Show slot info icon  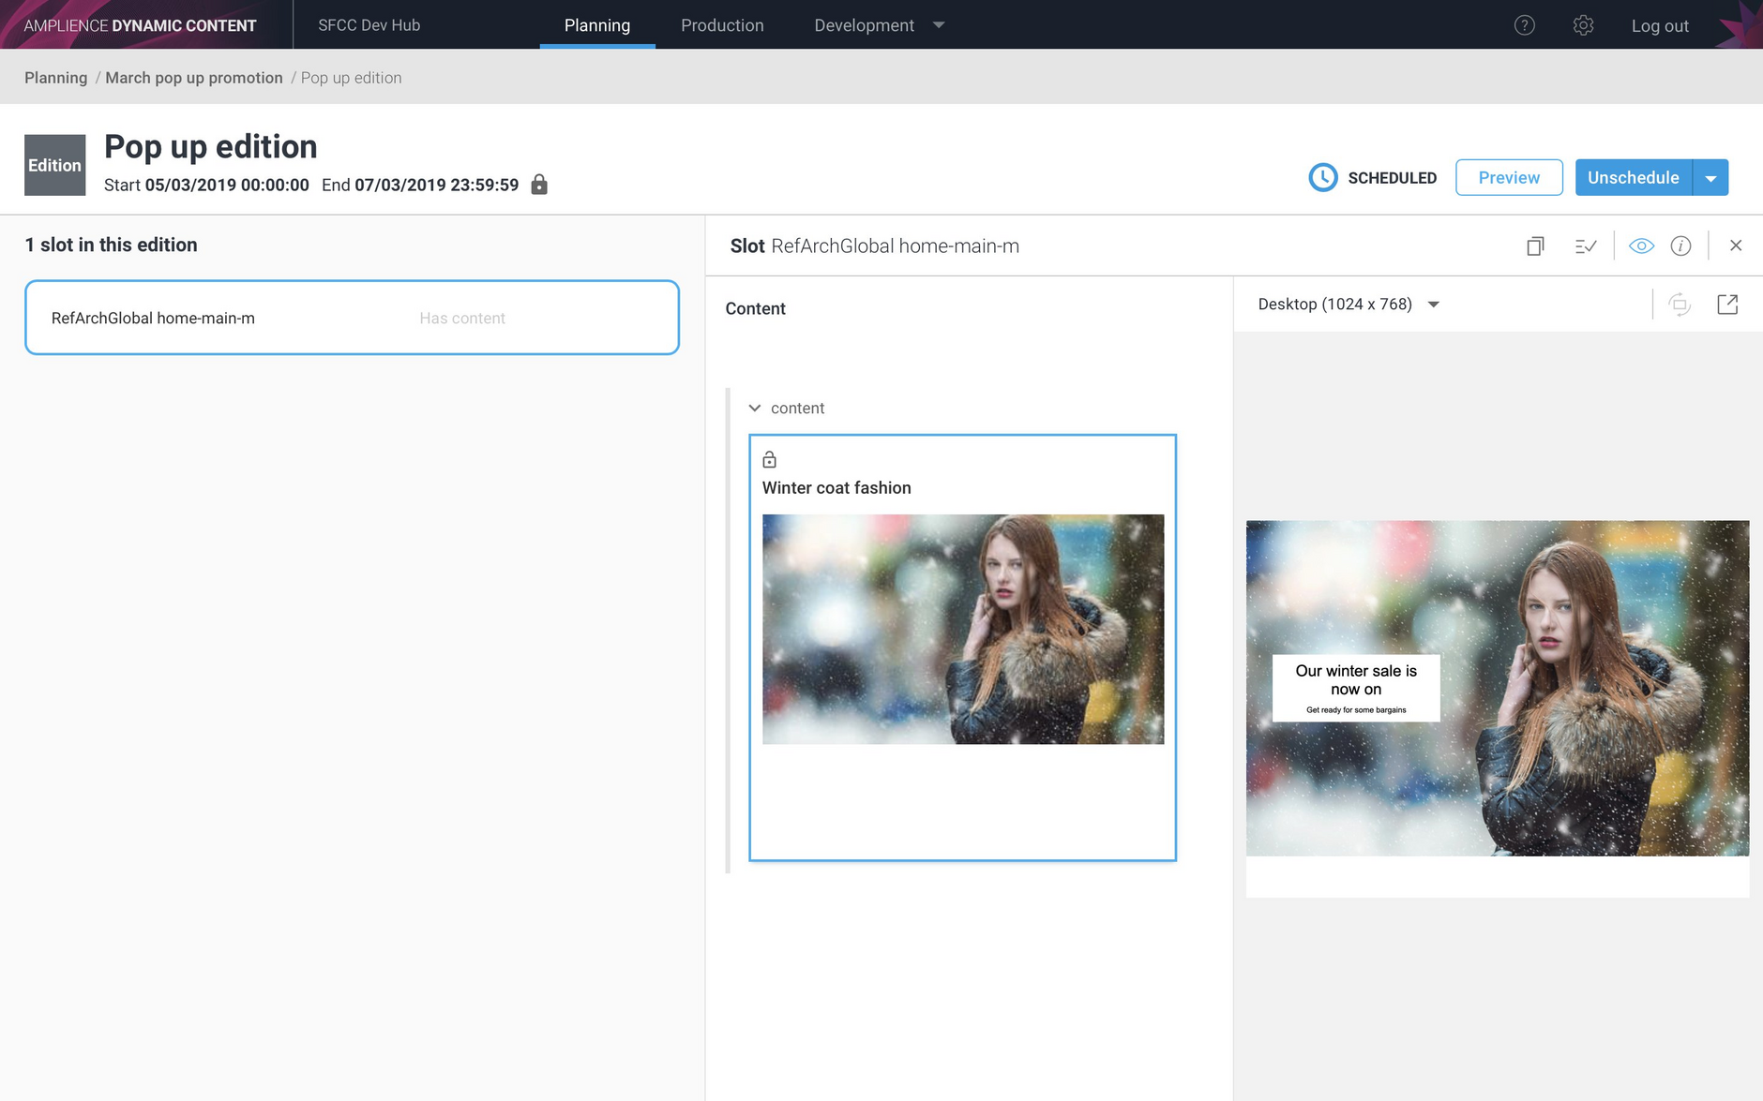1680,245
